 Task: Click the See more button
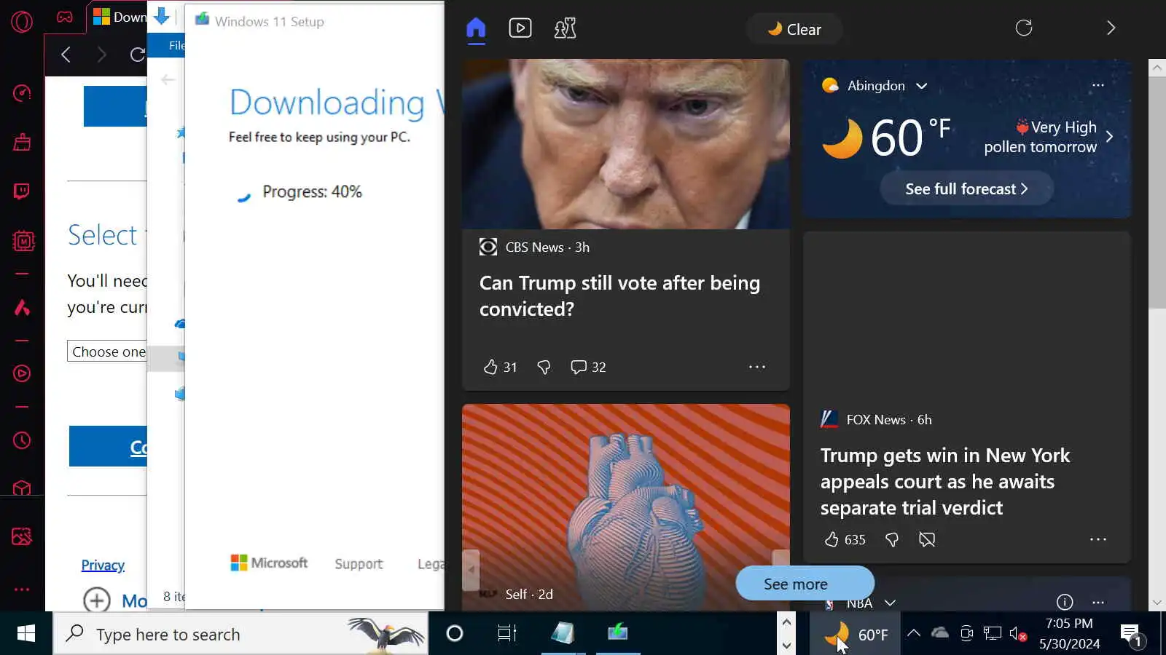click(805, 584)
